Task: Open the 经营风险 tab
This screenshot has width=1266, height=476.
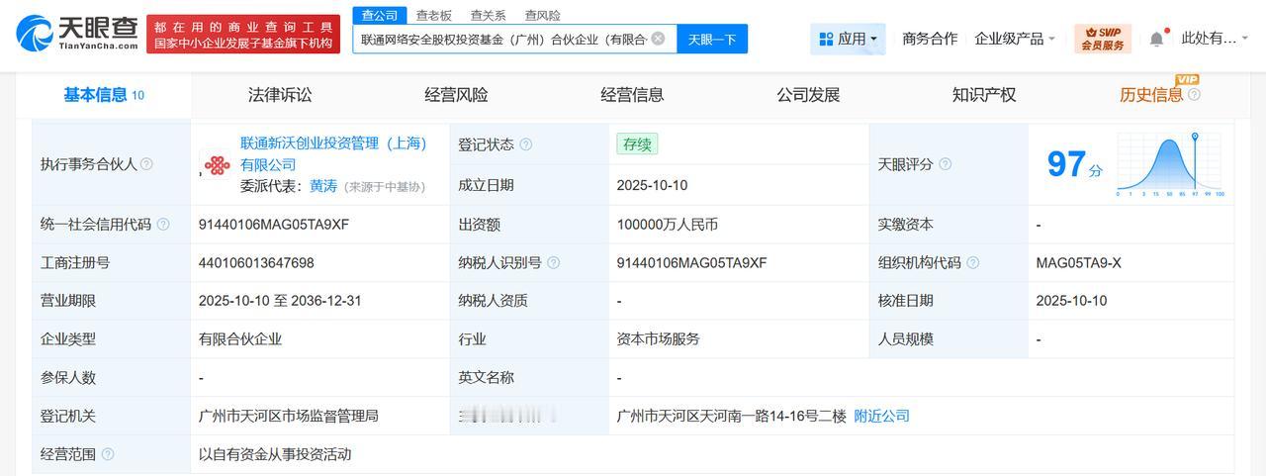Action: pos(456,95)
